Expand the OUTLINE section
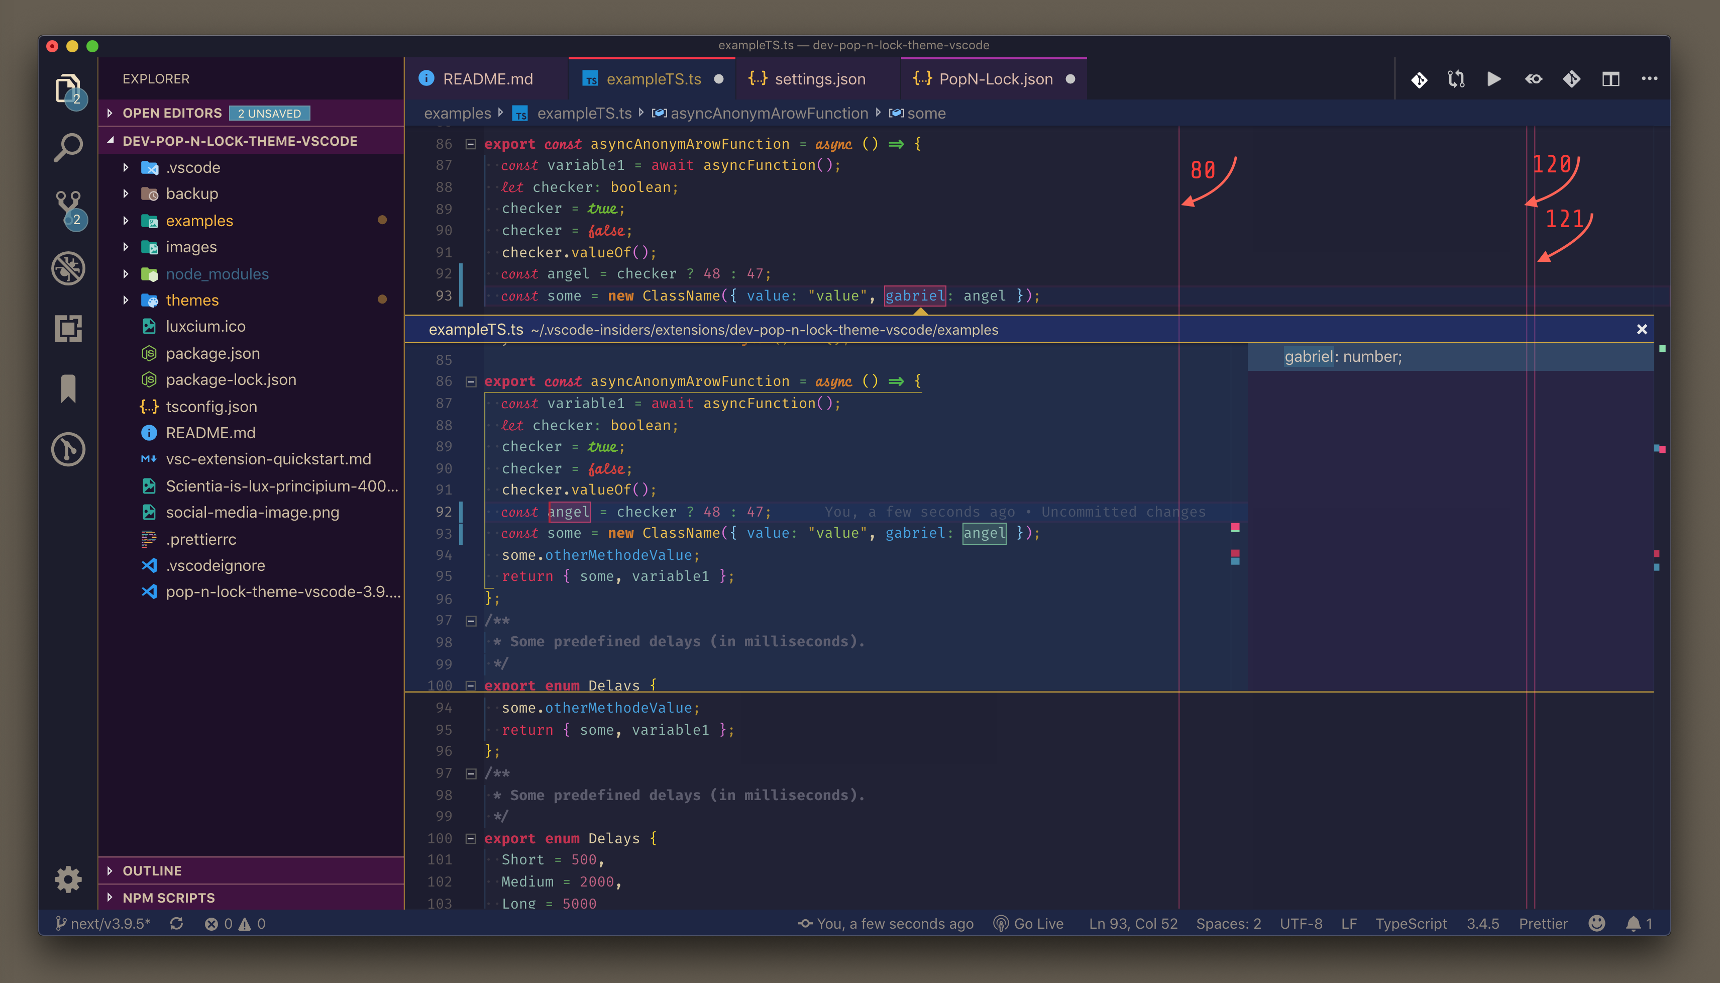 (x=152, y=870)
